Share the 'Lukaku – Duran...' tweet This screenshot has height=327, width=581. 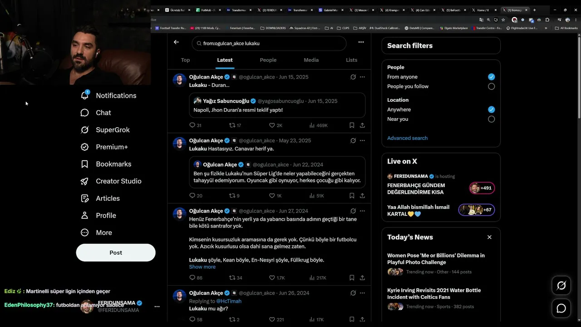(362, 125)
